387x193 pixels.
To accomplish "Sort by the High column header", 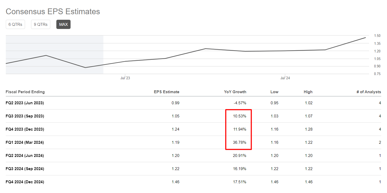I will (308, 92).
